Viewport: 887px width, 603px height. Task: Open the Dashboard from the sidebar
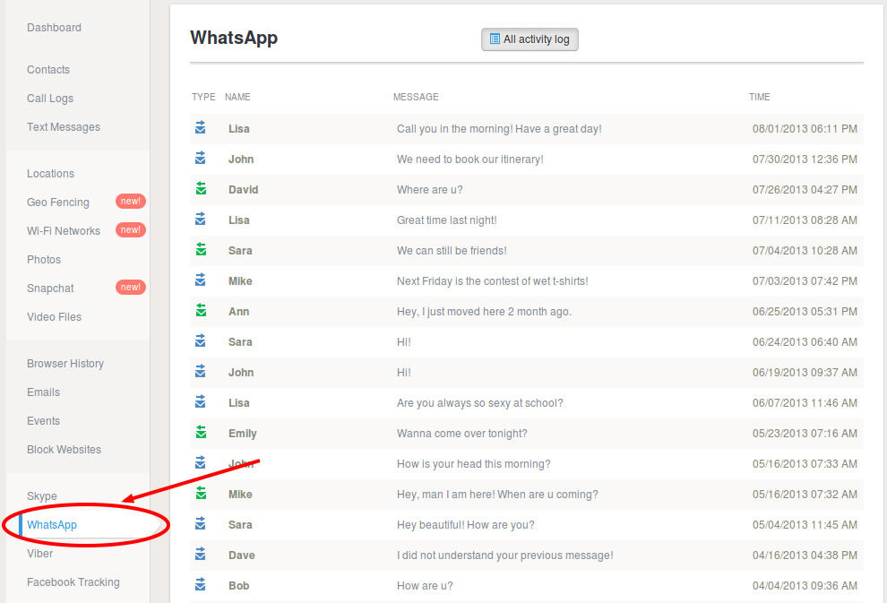tap(54, 28)
